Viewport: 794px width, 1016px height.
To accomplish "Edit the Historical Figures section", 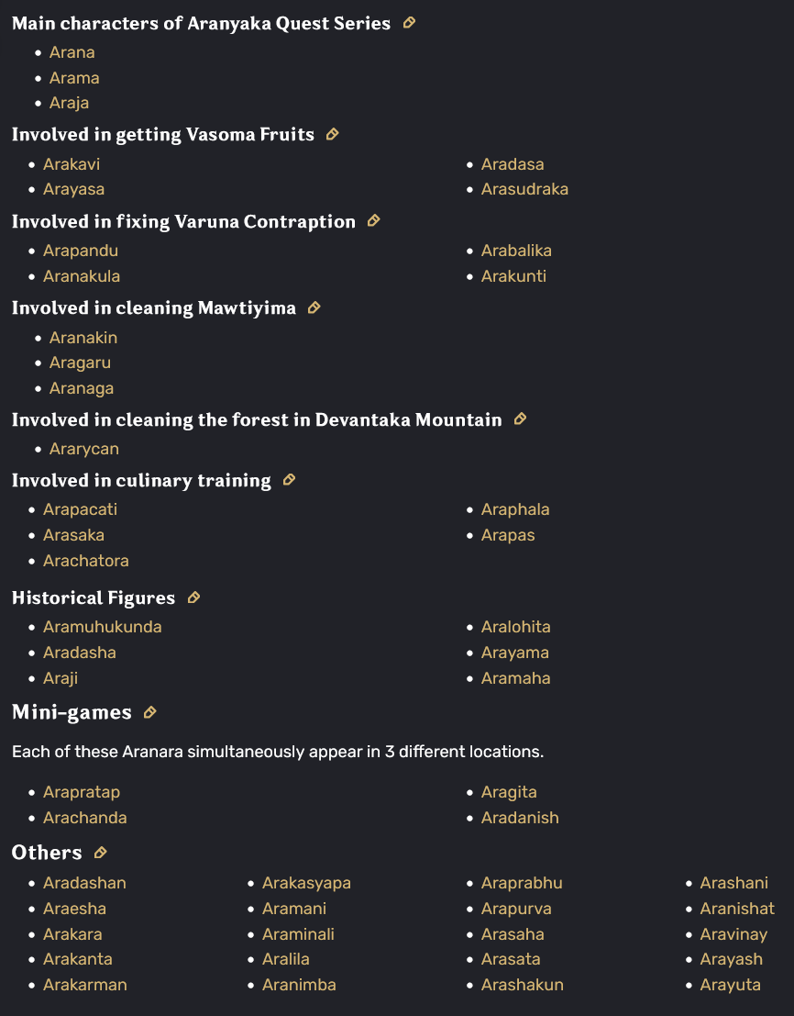I will pos(193,597).
